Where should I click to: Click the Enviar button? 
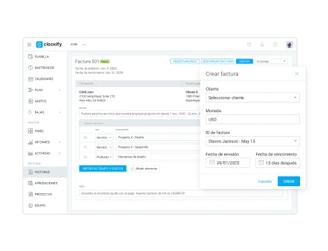coord(244,61)
